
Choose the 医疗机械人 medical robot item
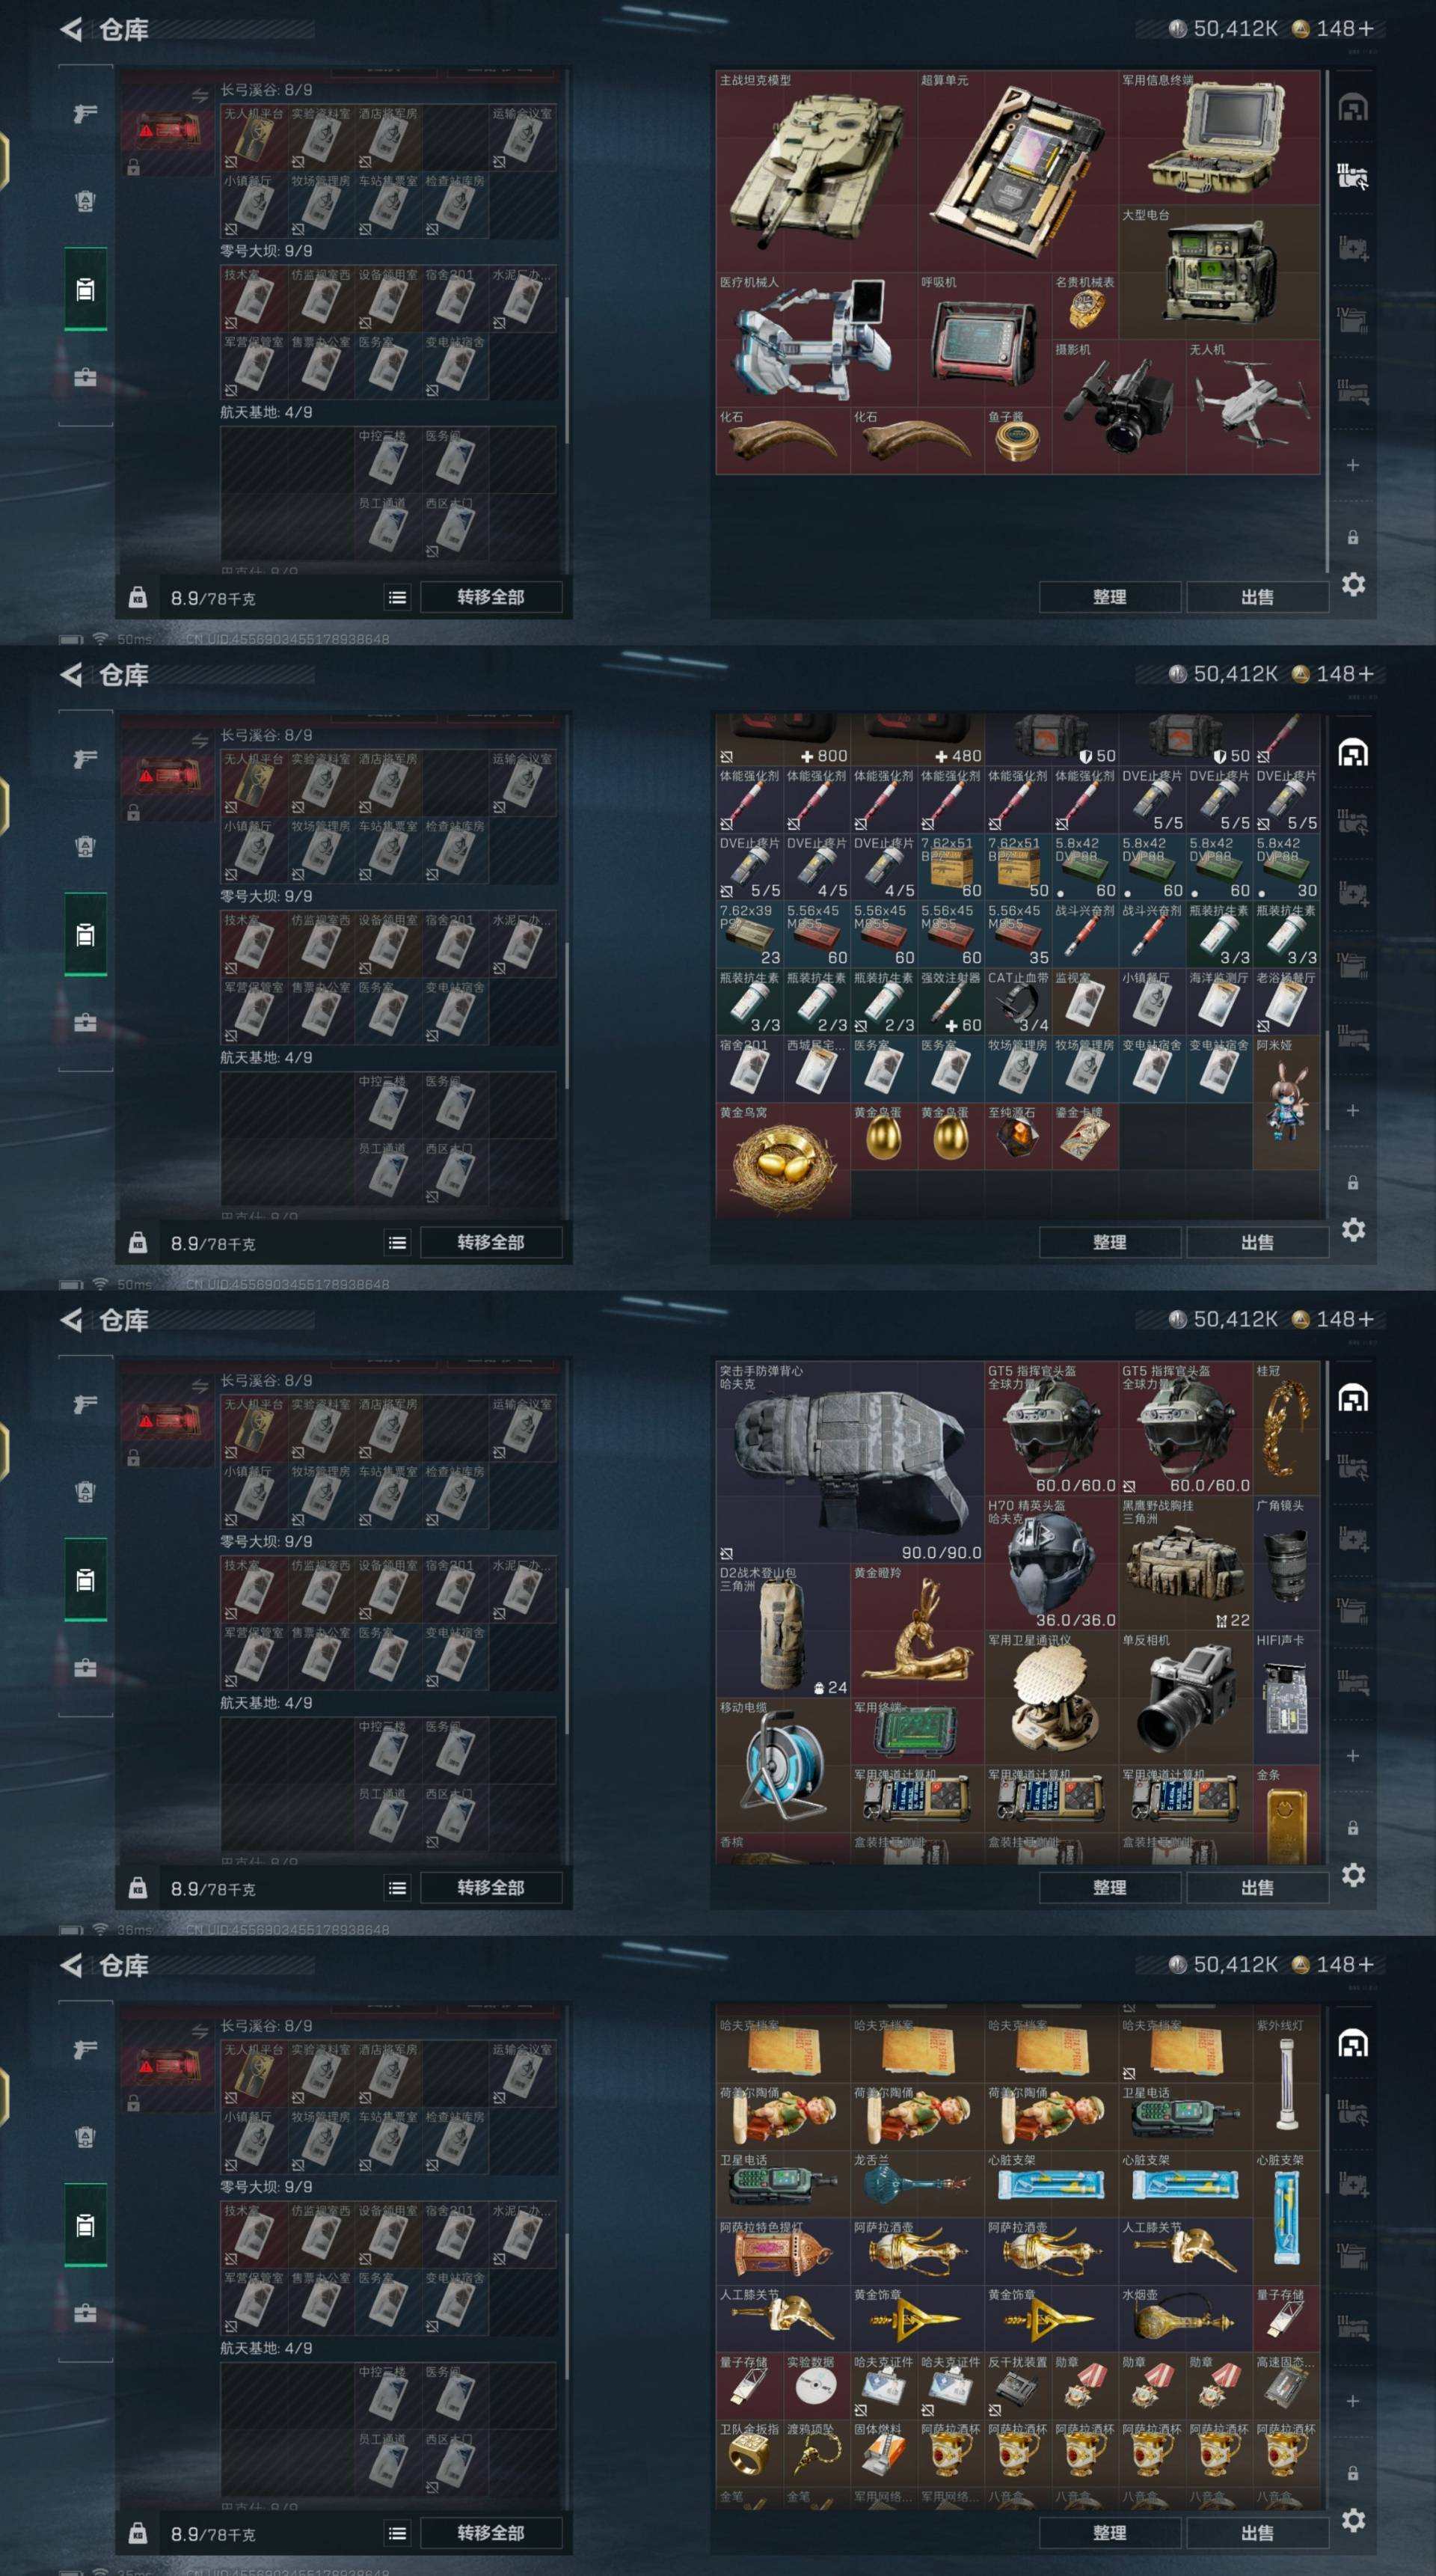click(817, 339)
